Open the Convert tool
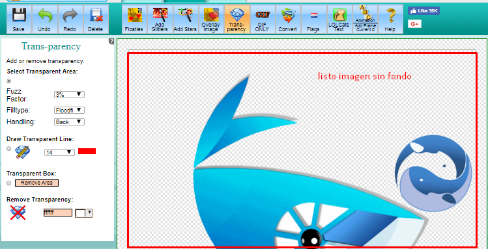Viewport: 488px width, 249px height. coord(287,20)
